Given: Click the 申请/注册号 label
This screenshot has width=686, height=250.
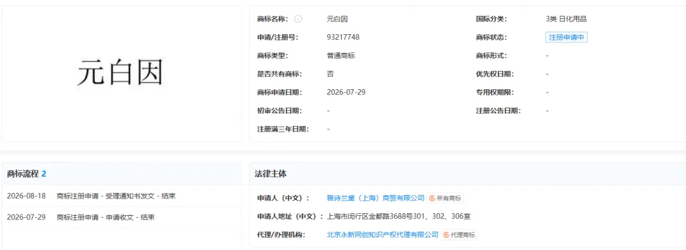Looking at the screenshot, I should coord(278,37).
